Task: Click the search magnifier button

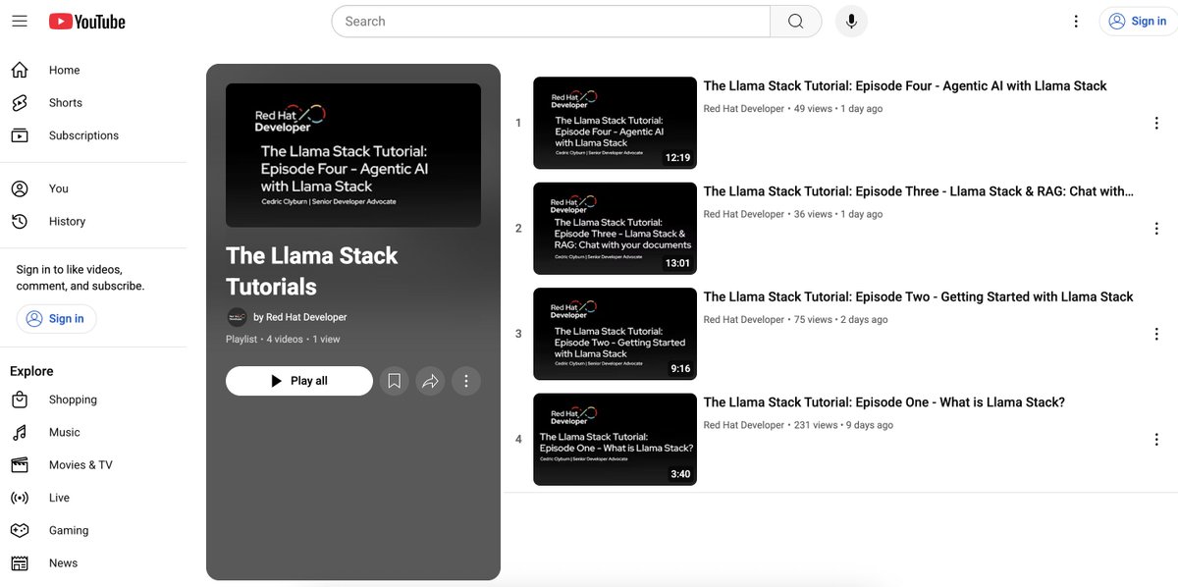Action: point(796,22)
